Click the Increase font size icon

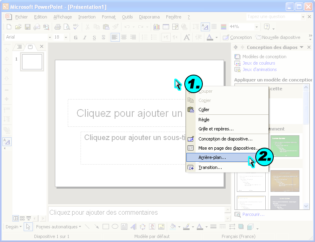187,37
